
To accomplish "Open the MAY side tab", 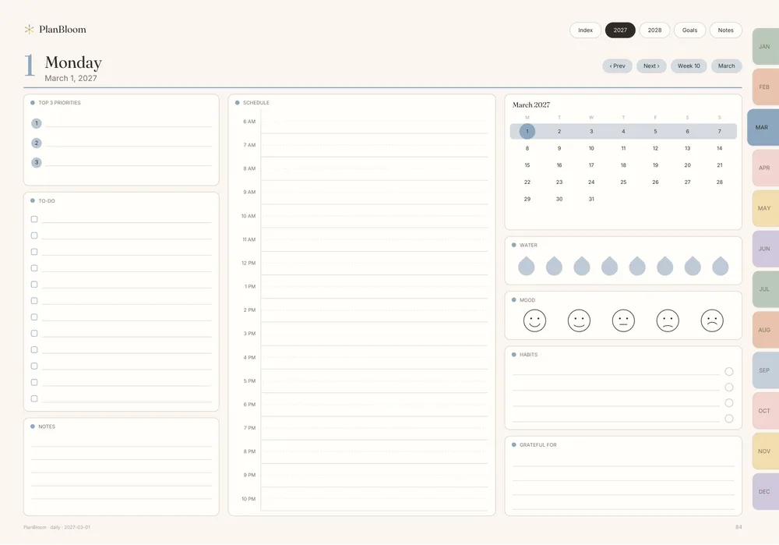I will [x=766, y=208].
